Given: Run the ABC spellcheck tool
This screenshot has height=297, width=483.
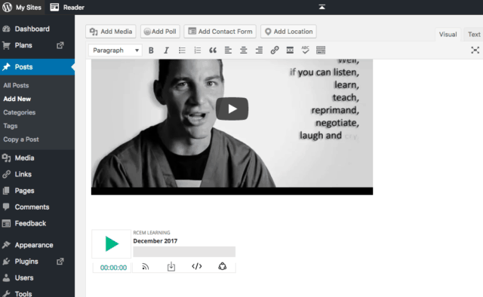Looking at the screenshot, I should (x=305, y=51).
